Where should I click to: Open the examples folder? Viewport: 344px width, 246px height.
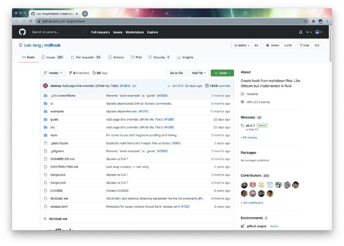pyautogui.click(x=57, y=111)
